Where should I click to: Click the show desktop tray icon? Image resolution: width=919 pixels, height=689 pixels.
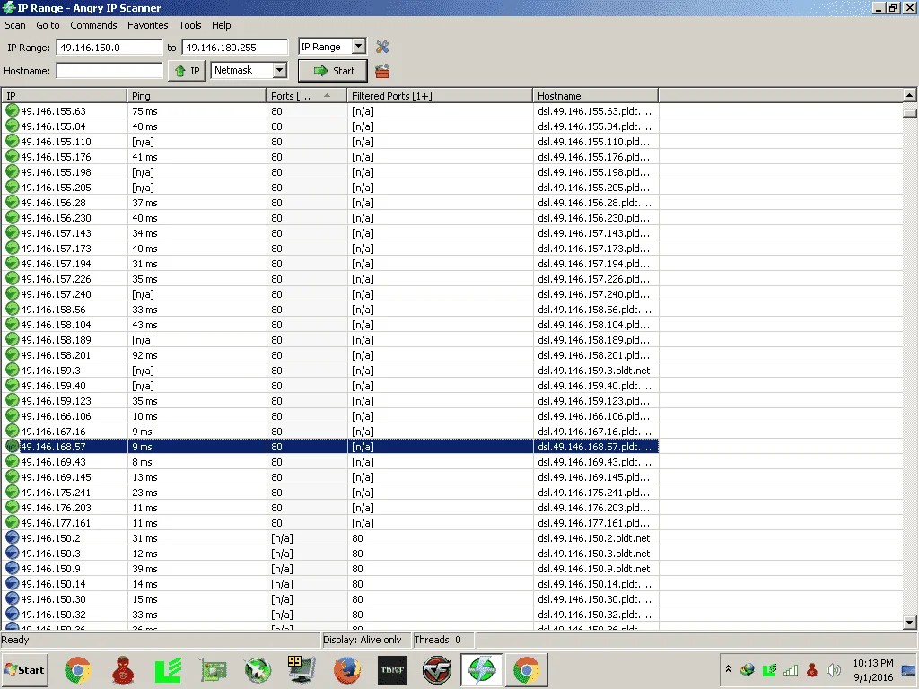pyautogui.click(x=910, y=669)
